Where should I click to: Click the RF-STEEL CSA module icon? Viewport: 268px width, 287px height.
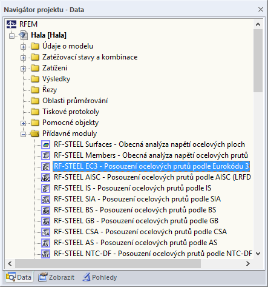(x=46, y=232)
